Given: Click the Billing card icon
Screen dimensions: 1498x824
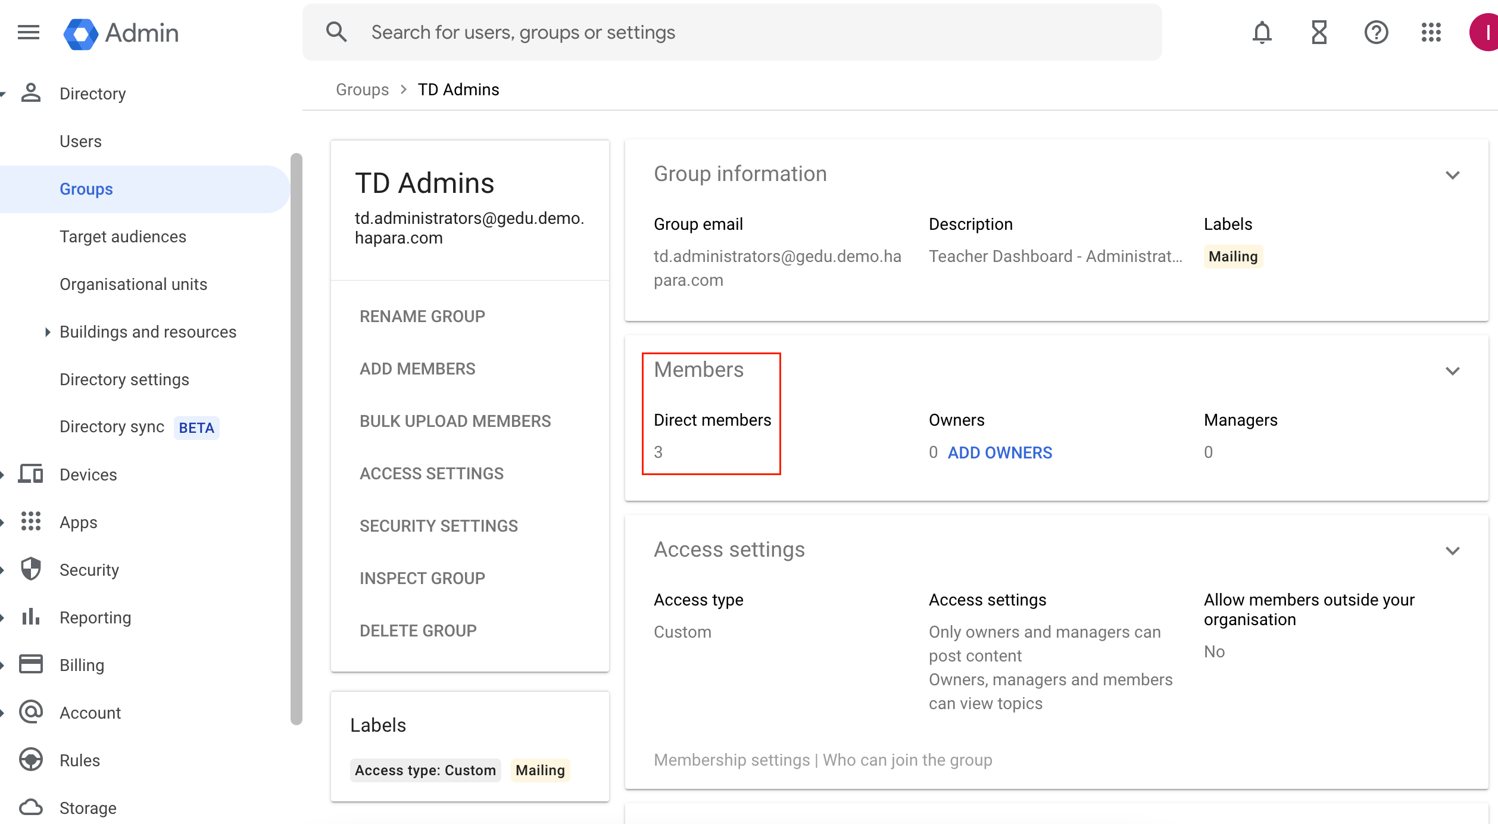Looking at the screenshot, I should [x=31, y=664].
